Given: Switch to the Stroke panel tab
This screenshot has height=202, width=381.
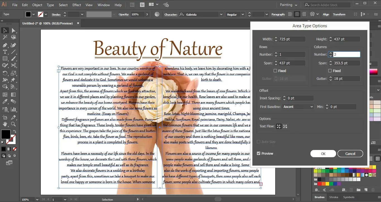Looking at the screenshot, I should coord(334,197).
